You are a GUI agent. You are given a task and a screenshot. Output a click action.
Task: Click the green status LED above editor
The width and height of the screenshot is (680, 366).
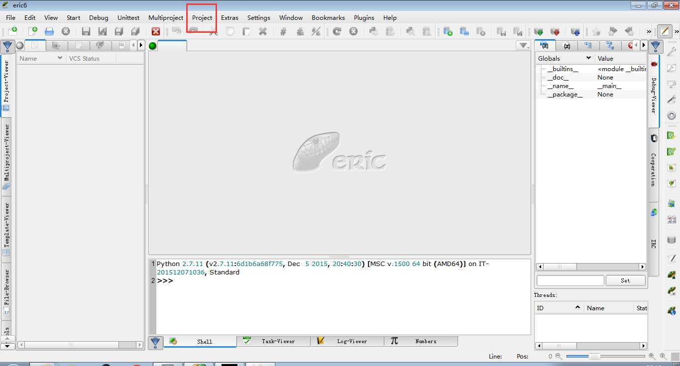click(153, 46)
